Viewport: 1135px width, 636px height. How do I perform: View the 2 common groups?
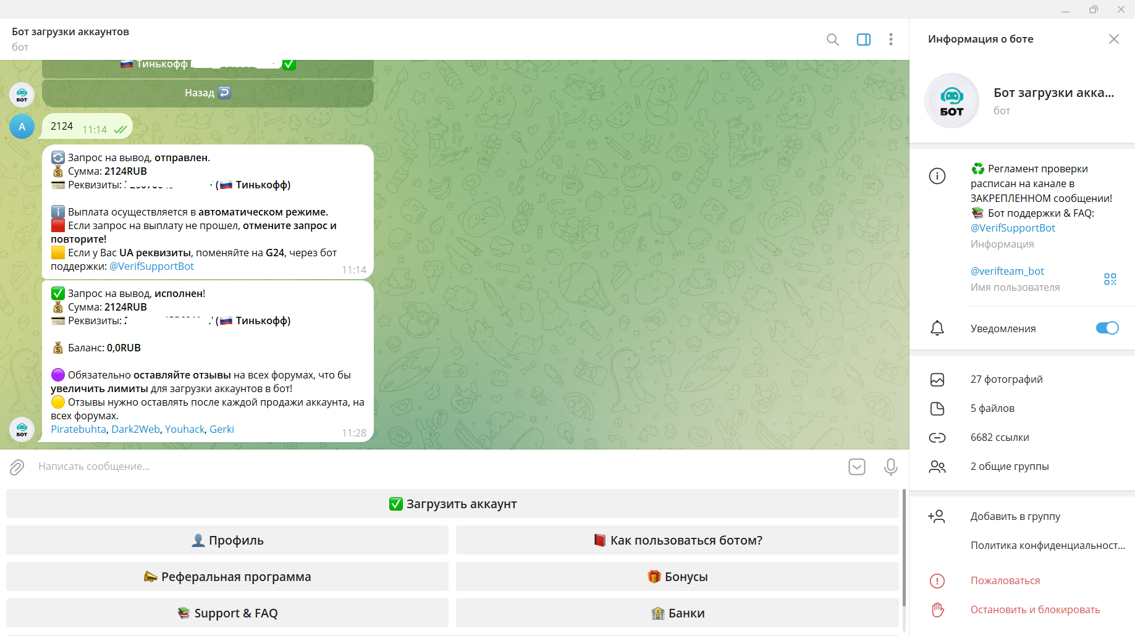[1009, 466]
